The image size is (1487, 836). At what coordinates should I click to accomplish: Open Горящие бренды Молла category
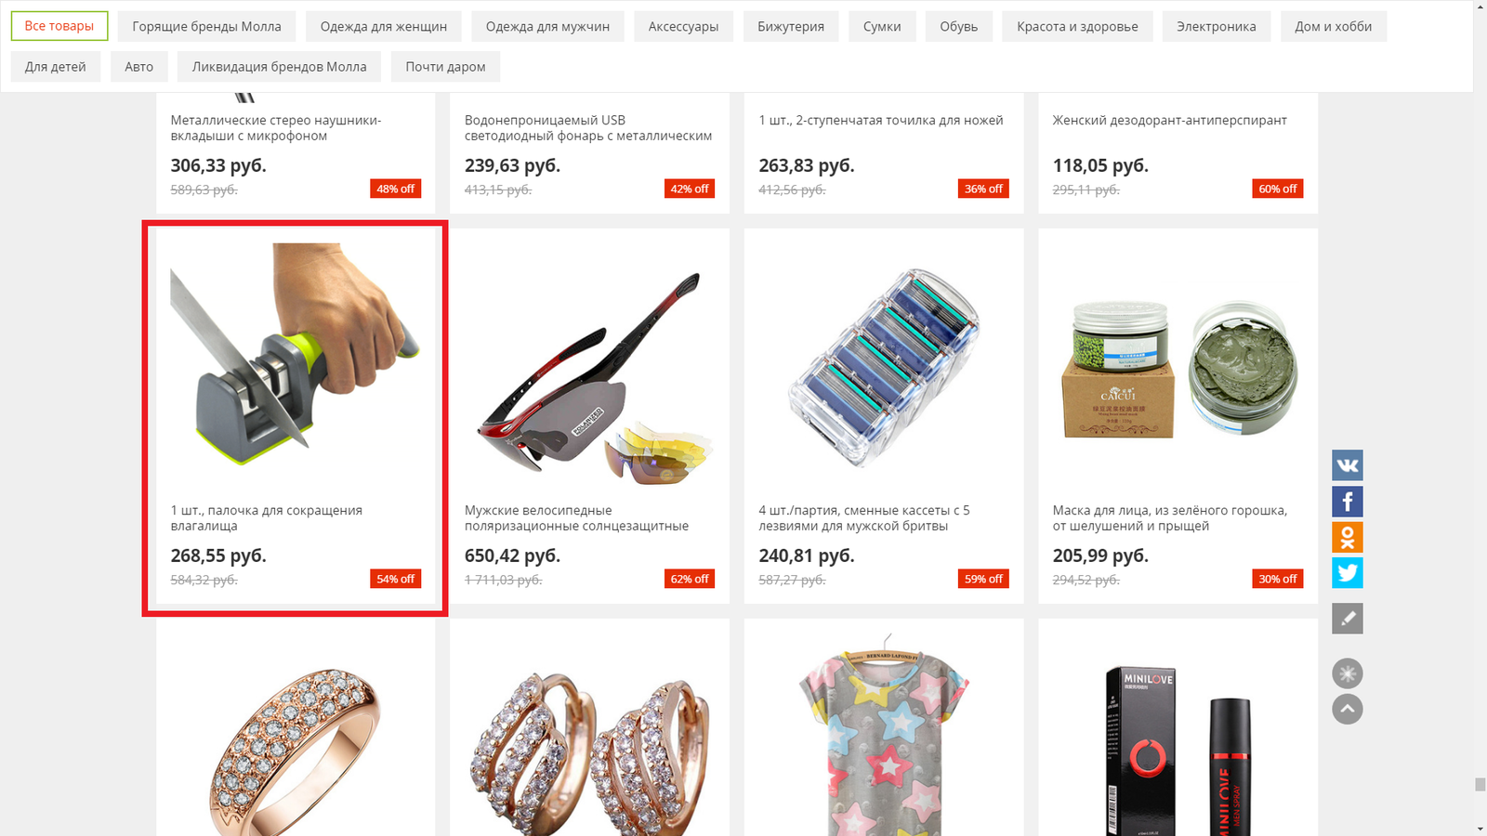coord(206,26)
